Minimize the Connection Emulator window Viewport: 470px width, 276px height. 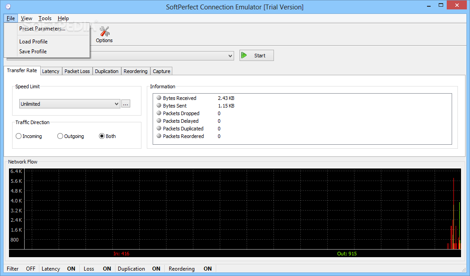click(x=429, y=6)
